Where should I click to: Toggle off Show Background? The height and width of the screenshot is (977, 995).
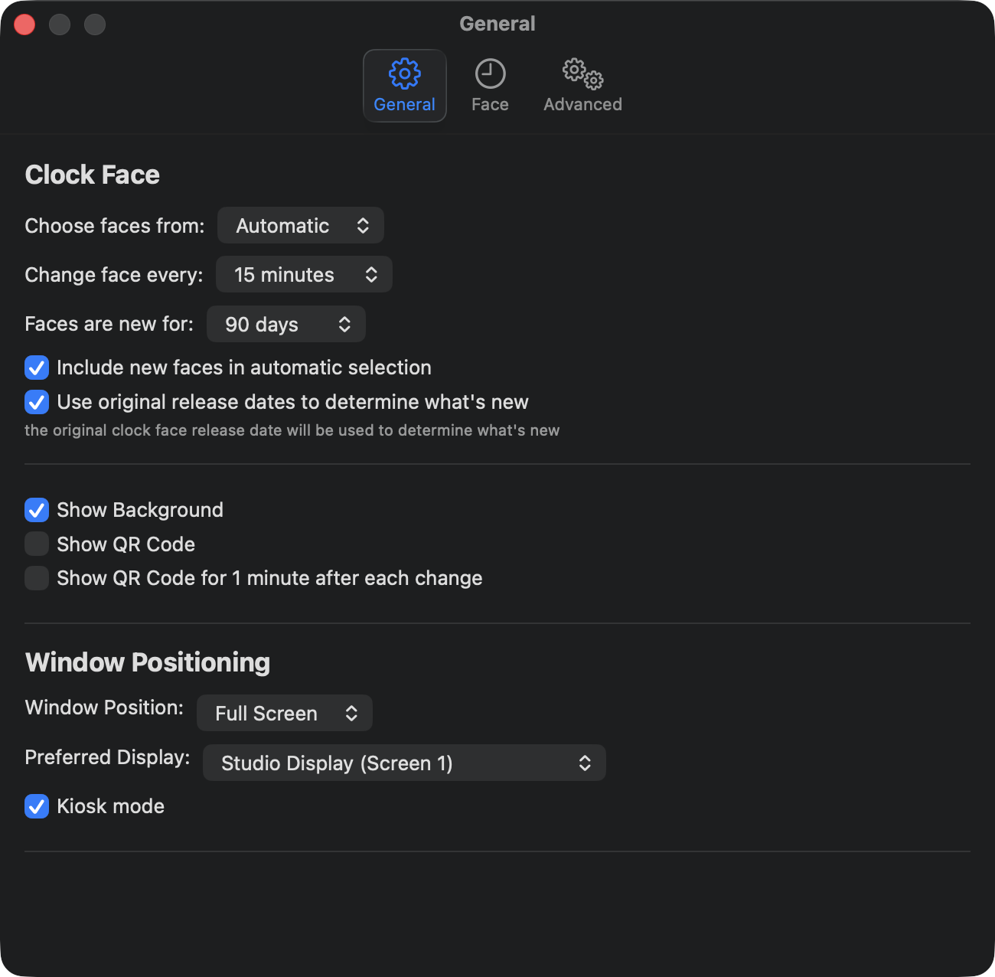coord(36,509)
